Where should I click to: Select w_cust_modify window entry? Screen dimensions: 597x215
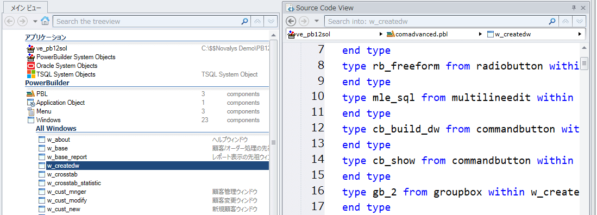67,200
